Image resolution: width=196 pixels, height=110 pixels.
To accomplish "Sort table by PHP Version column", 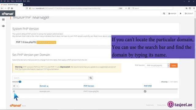I will 89,86.
